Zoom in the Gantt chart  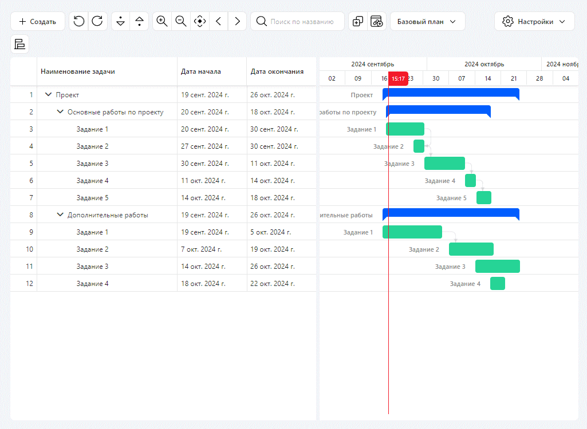coord(162,21)
